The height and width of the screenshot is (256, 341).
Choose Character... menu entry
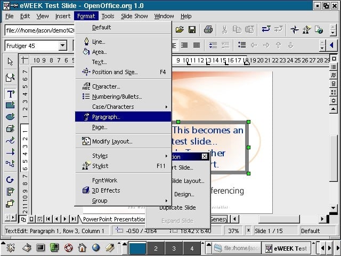coord(123,86)
